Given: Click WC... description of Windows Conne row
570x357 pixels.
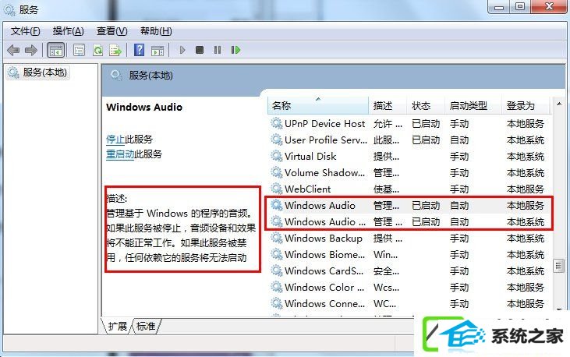Looking at the screenshot, I should click(x=384, y=303).
